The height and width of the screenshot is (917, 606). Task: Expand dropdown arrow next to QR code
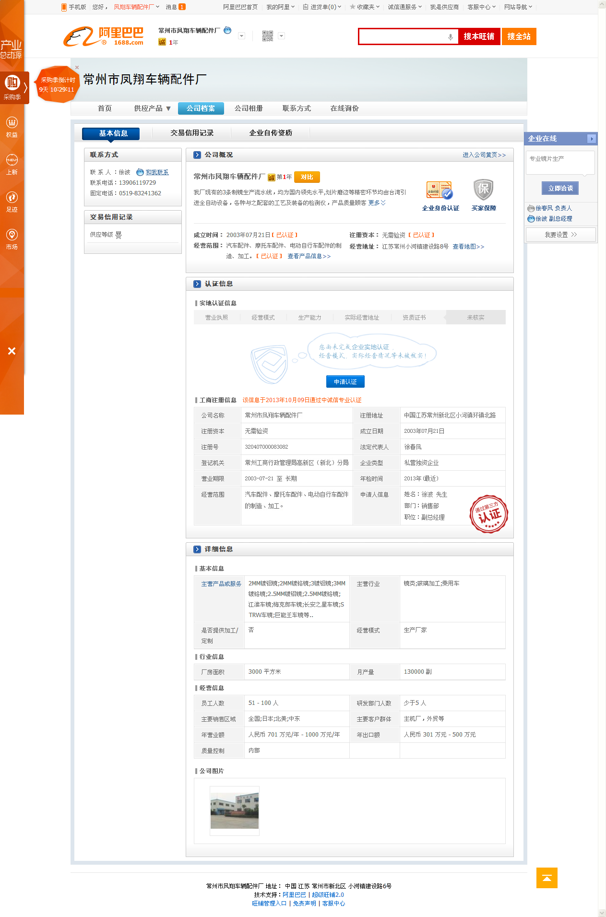point(282,36)
